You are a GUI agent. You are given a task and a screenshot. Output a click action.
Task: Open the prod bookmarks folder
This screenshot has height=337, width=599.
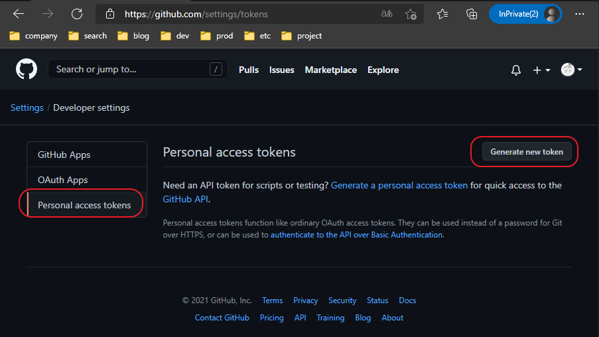[217, 36]
